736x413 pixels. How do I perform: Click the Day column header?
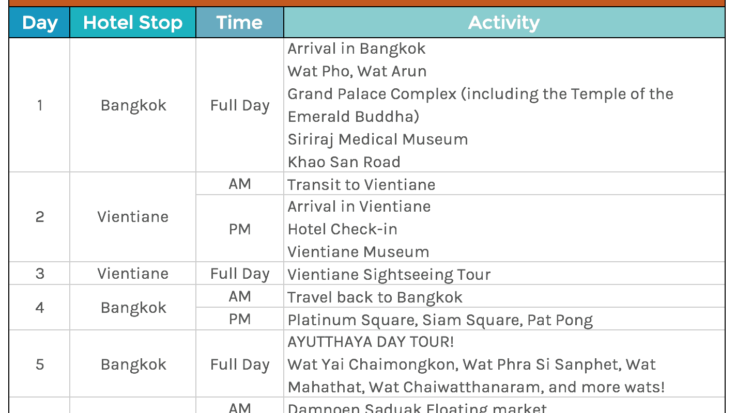(39, 23)
